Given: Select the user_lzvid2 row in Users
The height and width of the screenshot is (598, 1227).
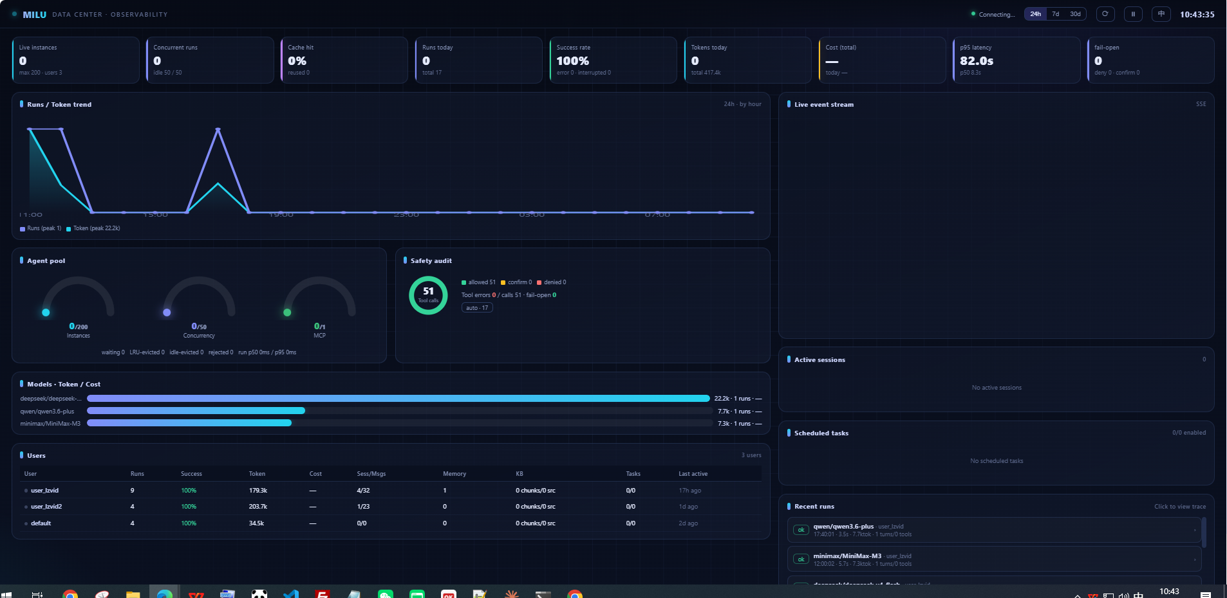Looking at the screenshot, I should click(x=391, y=507).
